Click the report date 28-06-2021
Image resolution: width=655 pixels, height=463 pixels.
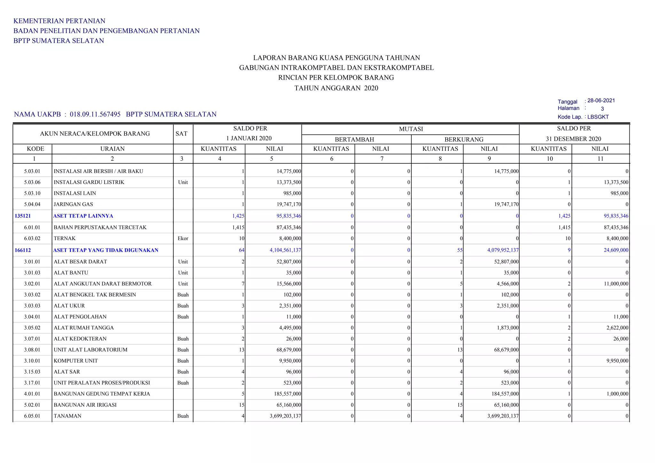601,100
